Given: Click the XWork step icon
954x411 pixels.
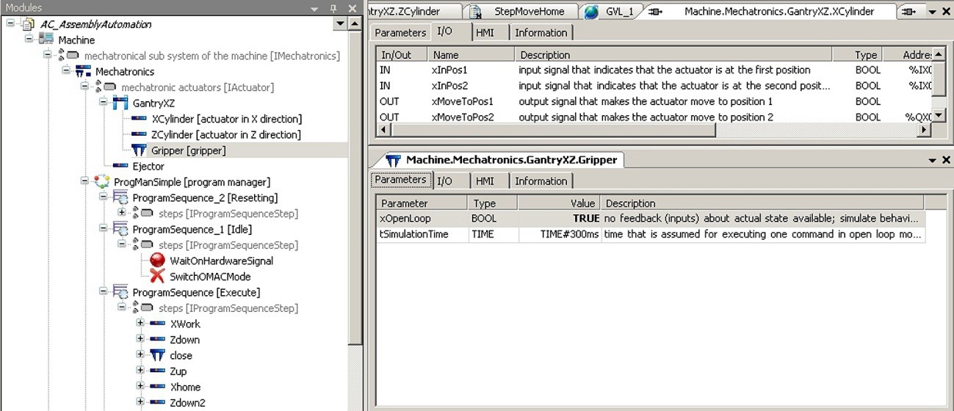Looking at the screenshot, I should pos(157,324).
